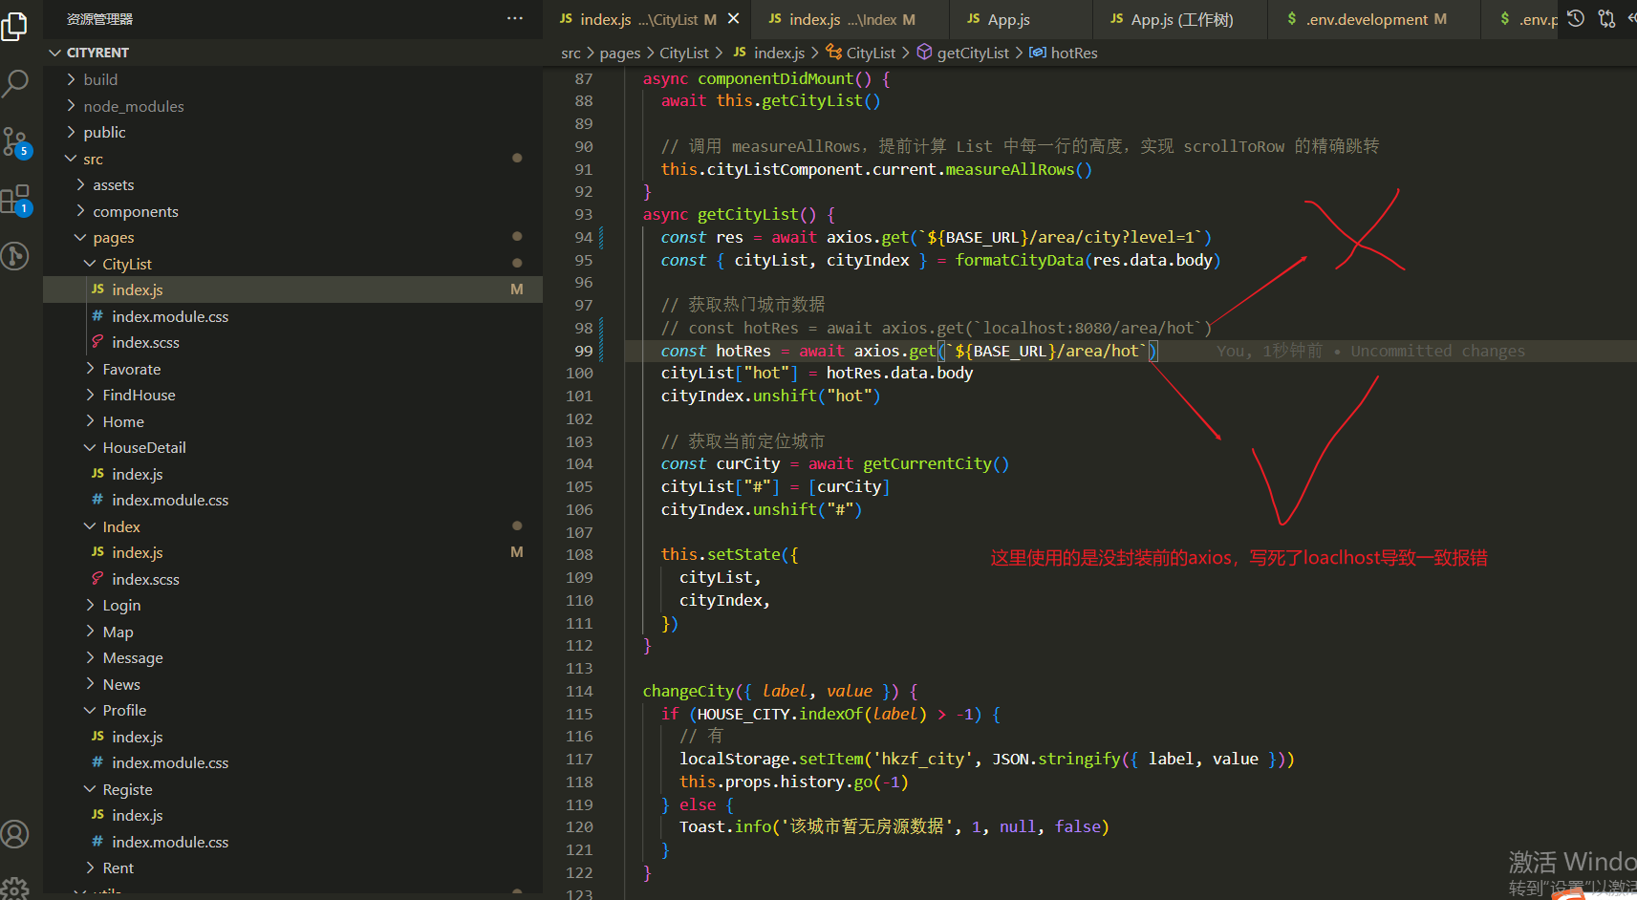Open index.scss under CityList

145,342
